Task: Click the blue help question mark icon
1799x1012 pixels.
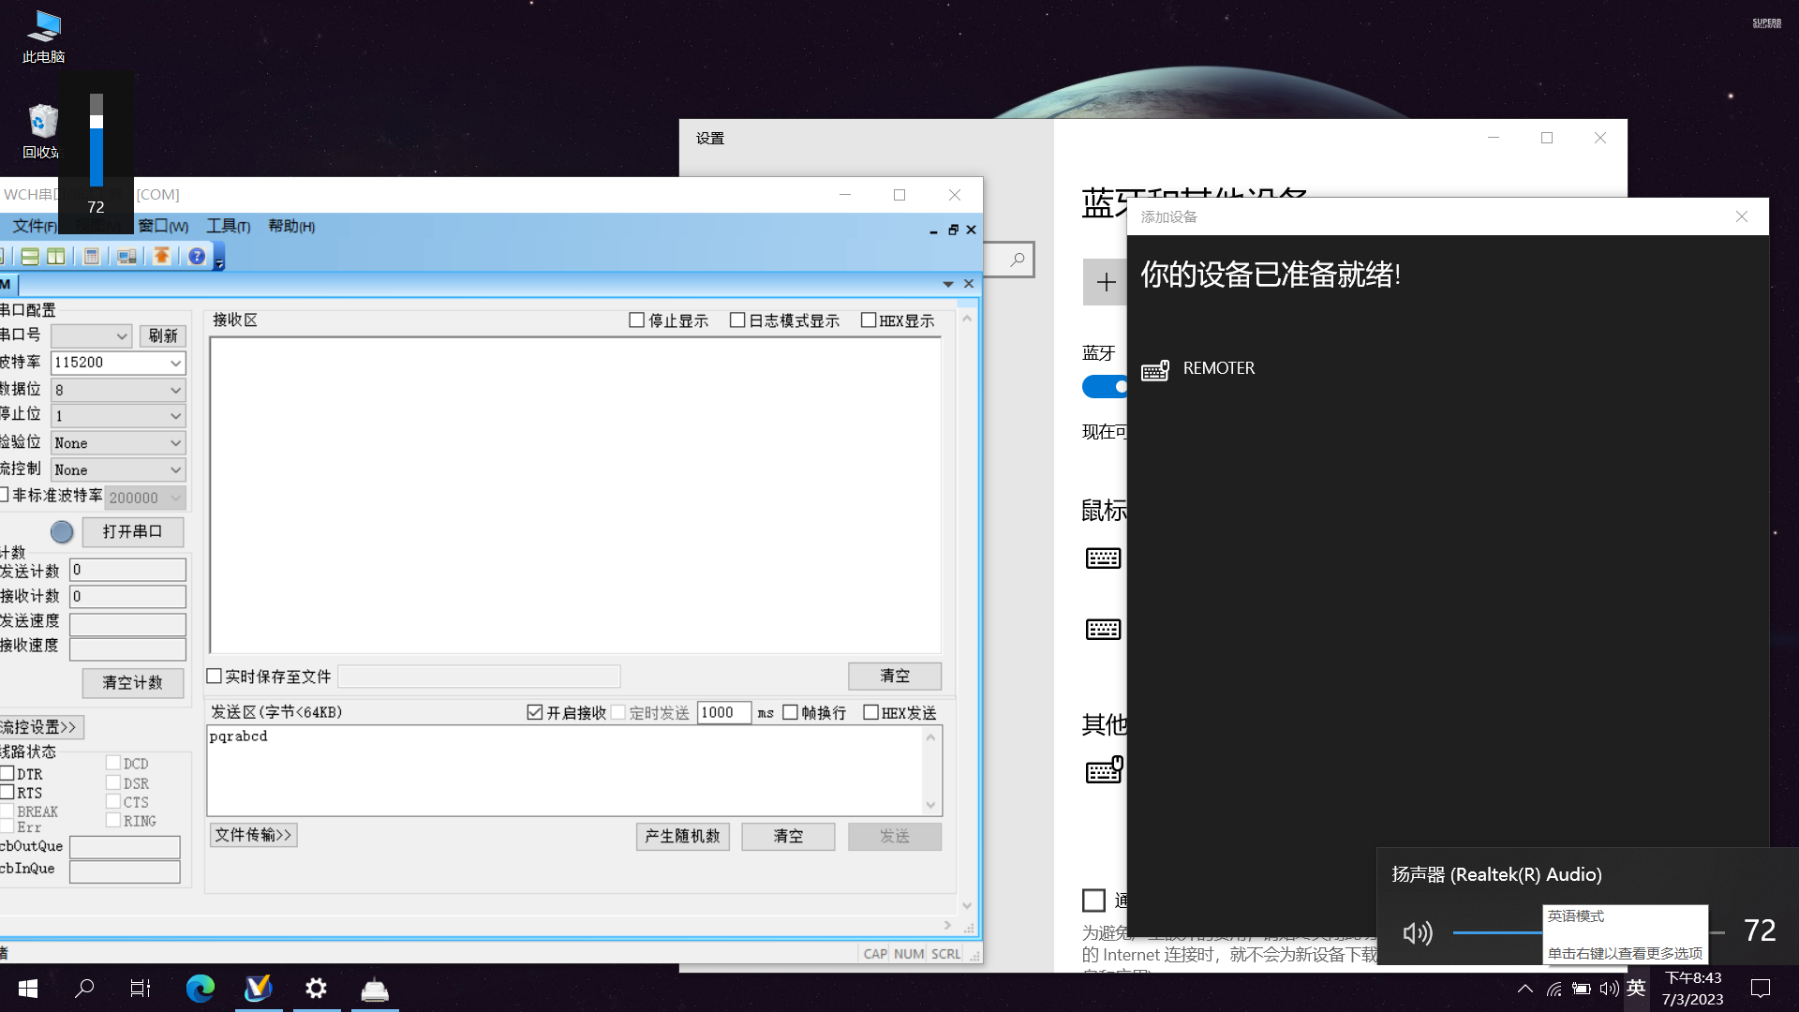Action: [x=196, y=256]
